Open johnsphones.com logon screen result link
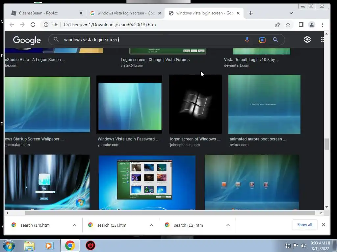The height and width of the screenshot is (252, 337). coord(195,139)
